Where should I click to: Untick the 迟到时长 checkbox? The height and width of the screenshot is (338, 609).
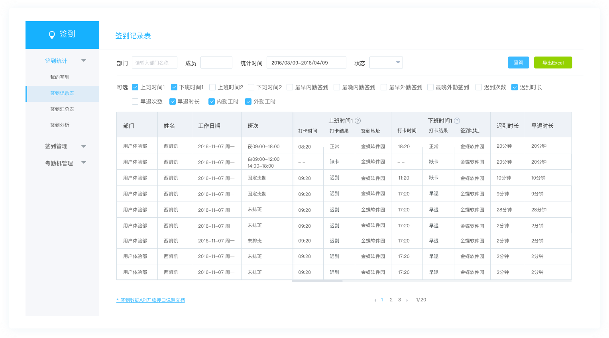[x=515, y=87]
